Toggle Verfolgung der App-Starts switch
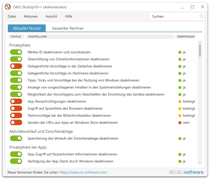The height and width of the screenshot is (179, 210). (x=16, y=161)
